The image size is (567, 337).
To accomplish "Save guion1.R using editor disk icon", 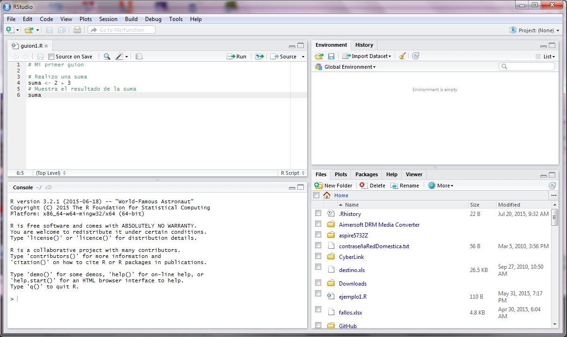I will (x=40, y=57).
